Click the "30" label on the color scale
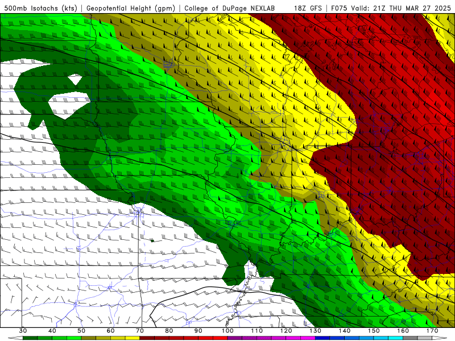The width and height of the screenshot is (455, 341). click(x=23, y=331)
